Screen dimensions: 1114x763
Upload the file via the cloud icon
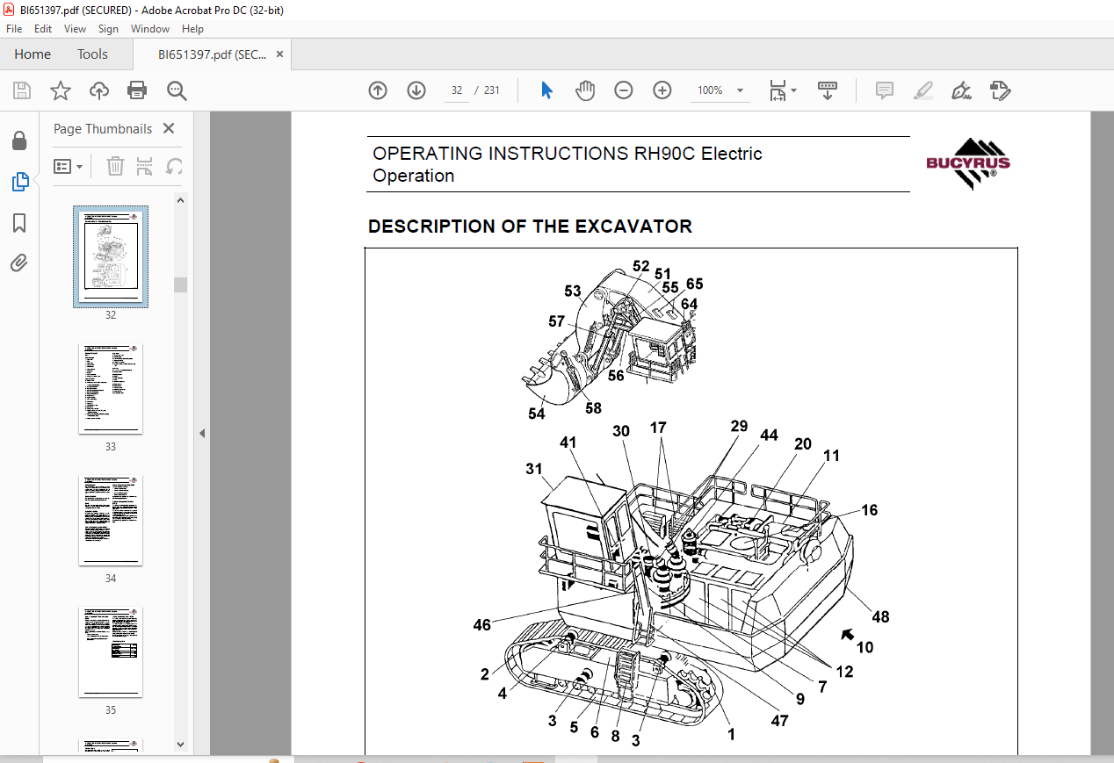click(99, 90)
